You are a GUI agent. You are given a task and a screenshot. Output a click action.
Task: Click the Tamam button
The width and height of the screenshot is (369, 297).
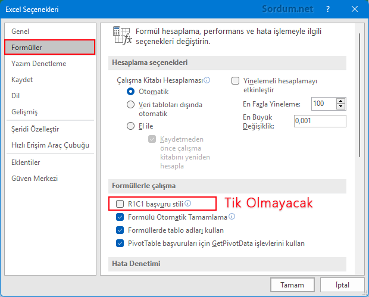tap(292, 285)
